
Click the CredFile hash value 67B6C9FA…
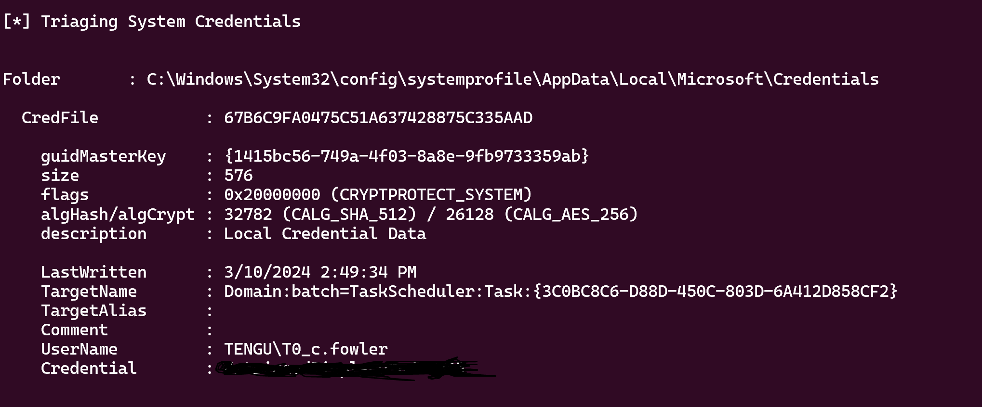tap(378, 118)
